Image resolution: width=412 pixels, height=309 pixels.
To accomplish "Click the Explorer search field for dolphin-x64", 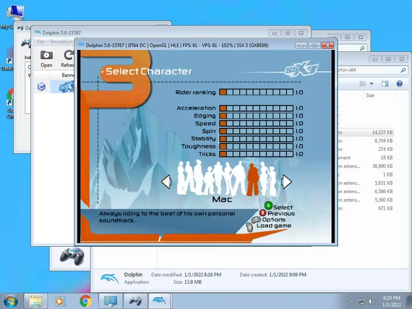I will (x=373, y=70).
